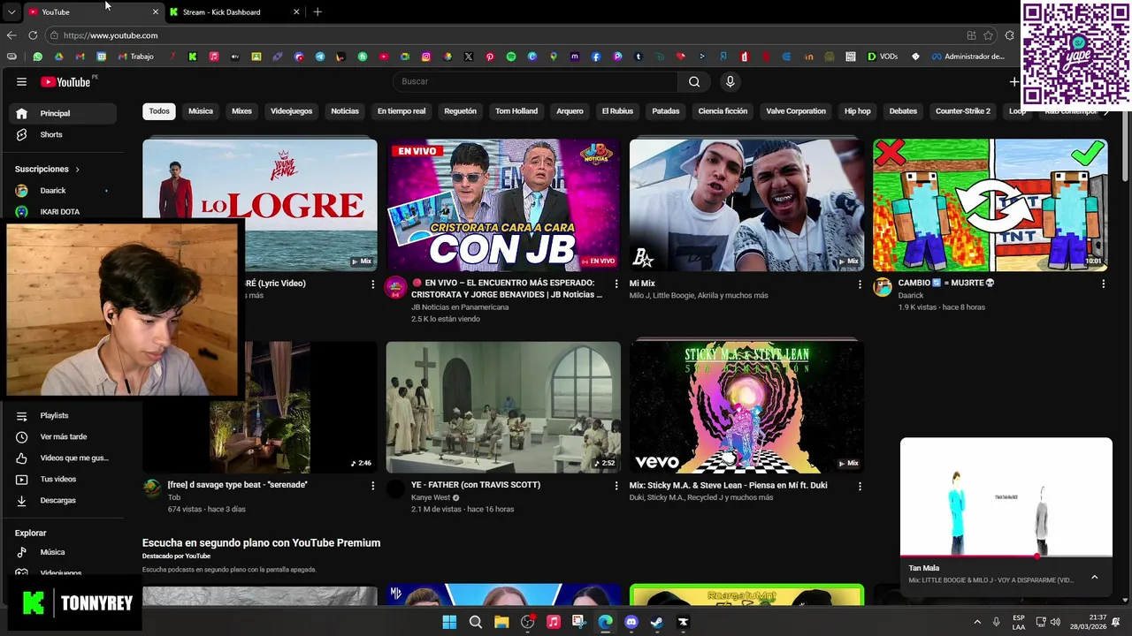Image resolution: width=1132 pixels, height=636 pixels.
Task: Open Ver más tarde in sidebar
Action: [x=63, y=436]
